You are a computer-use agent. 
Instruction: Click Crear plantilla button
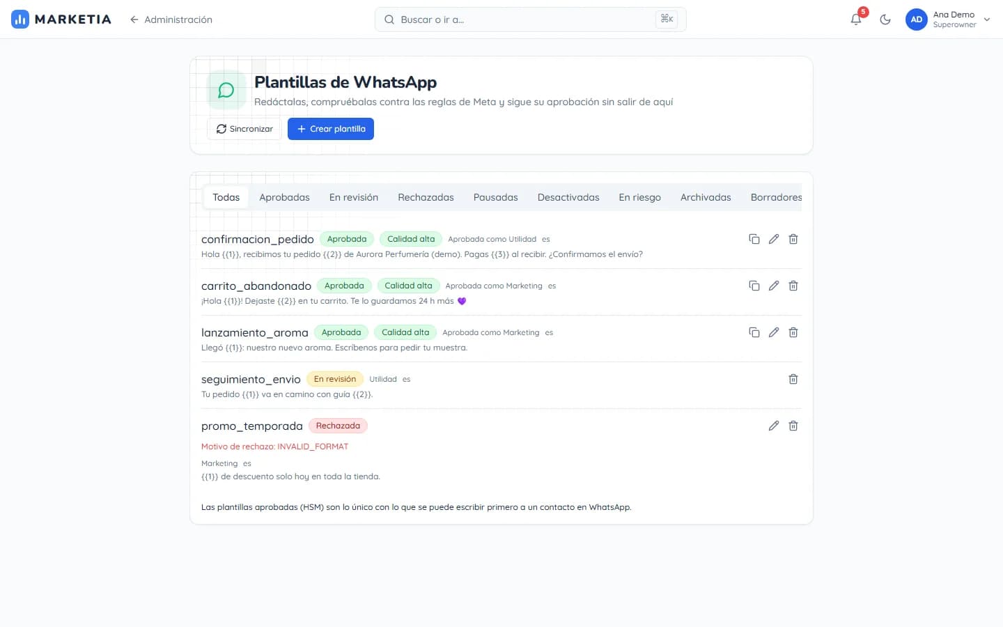click(331, 129)
